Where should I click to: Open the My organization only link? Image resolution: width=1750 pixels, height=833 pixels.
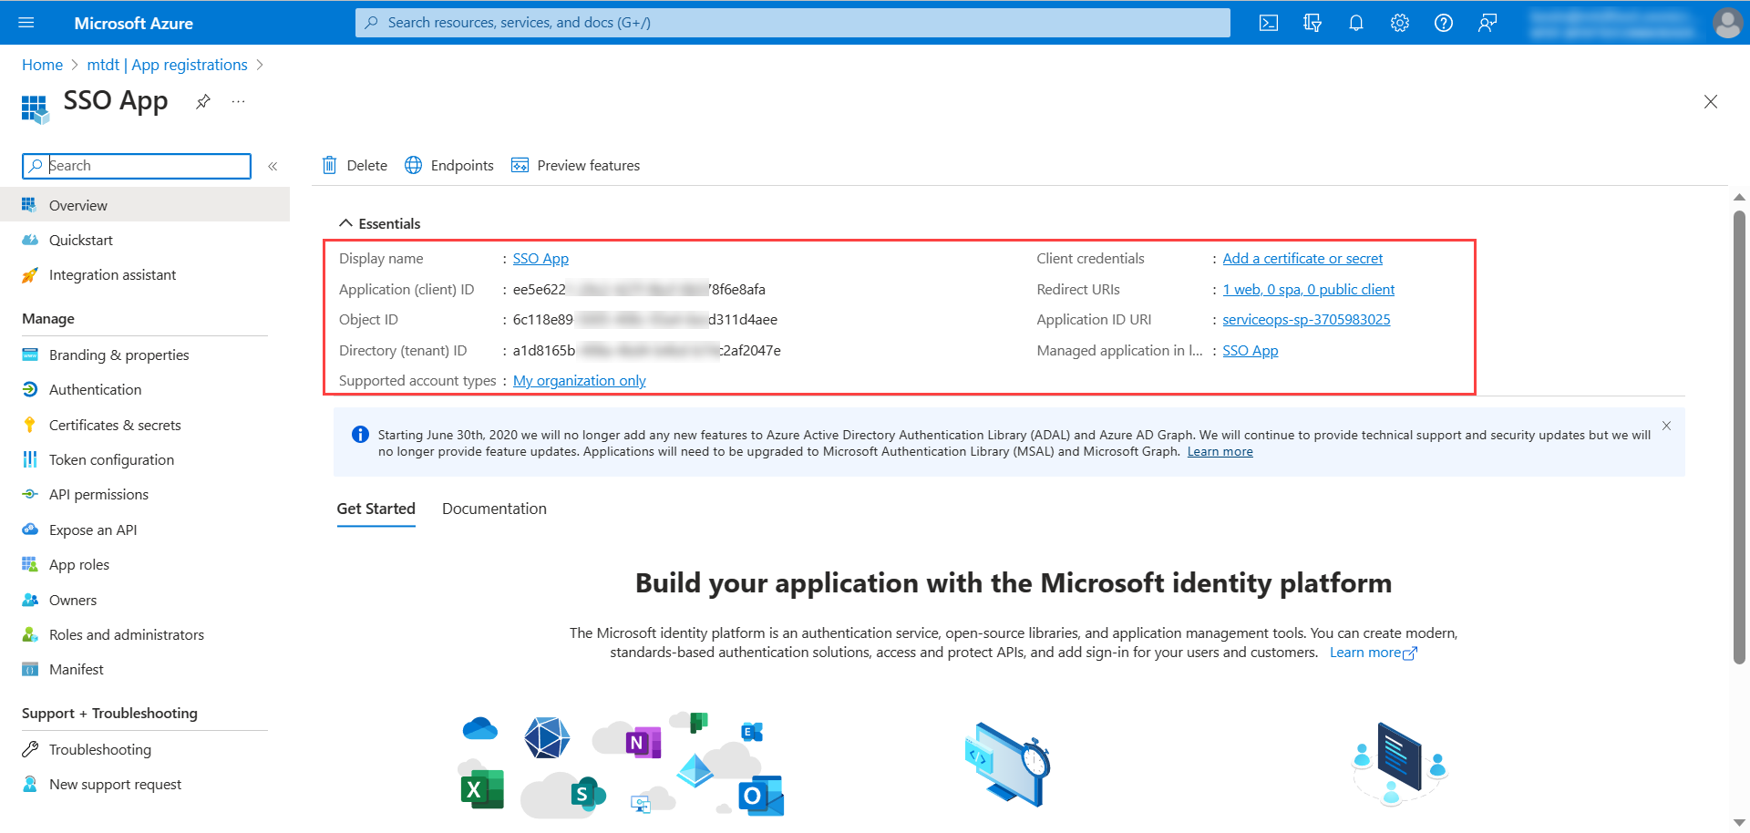pyautogui.click(x=578, y=380)
